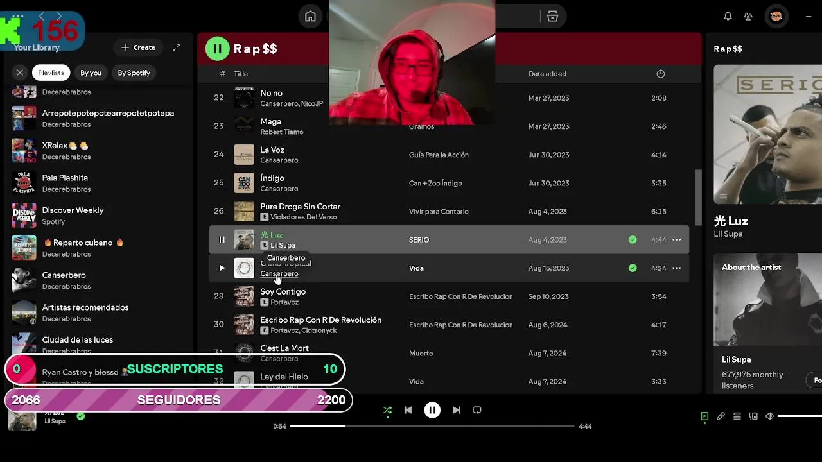Open Luz title in Now Playing panel
The height and width of the screenshot is (462, 822).
[731, 221]
